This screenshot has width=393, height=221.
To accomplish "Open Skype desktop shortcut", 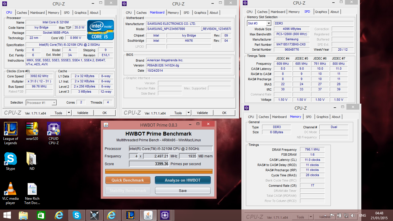I will tap(11, 162).
